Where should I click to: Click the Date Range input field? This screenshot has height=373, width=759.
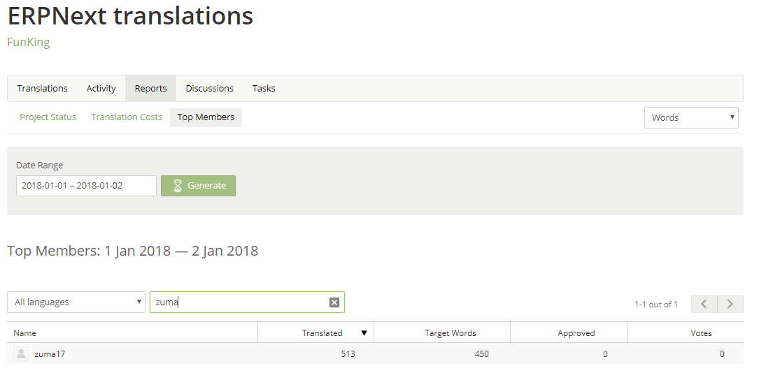pyautogui.click(x=86, y=186)
